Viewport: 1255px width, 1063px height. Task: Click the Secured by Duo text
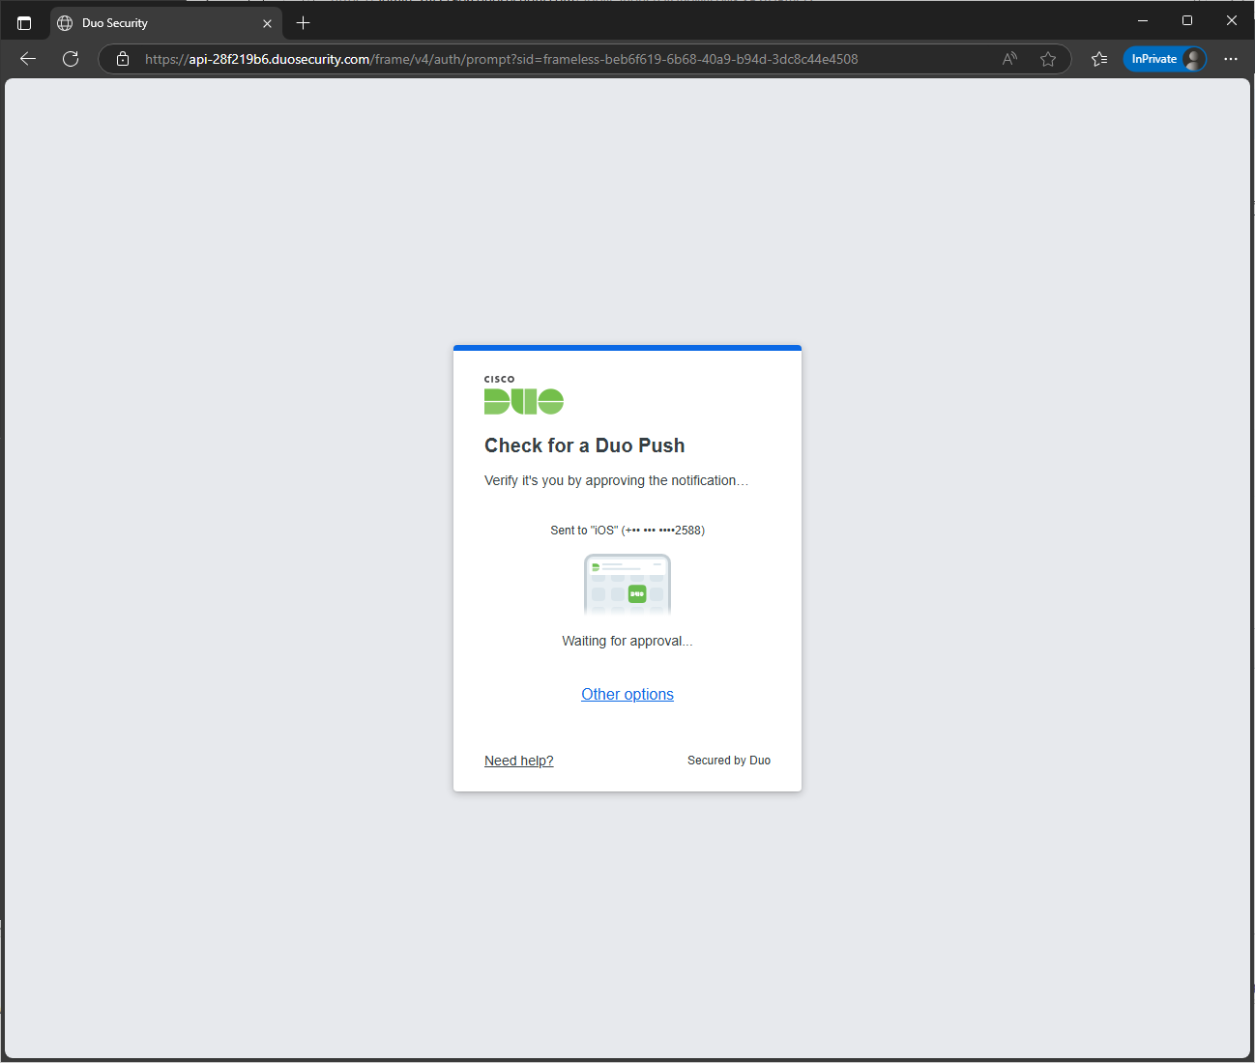[x=729, y=761]
